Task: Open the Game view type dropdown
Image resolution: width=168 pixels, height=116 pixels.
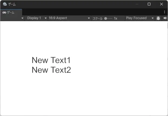Action: 12,18
